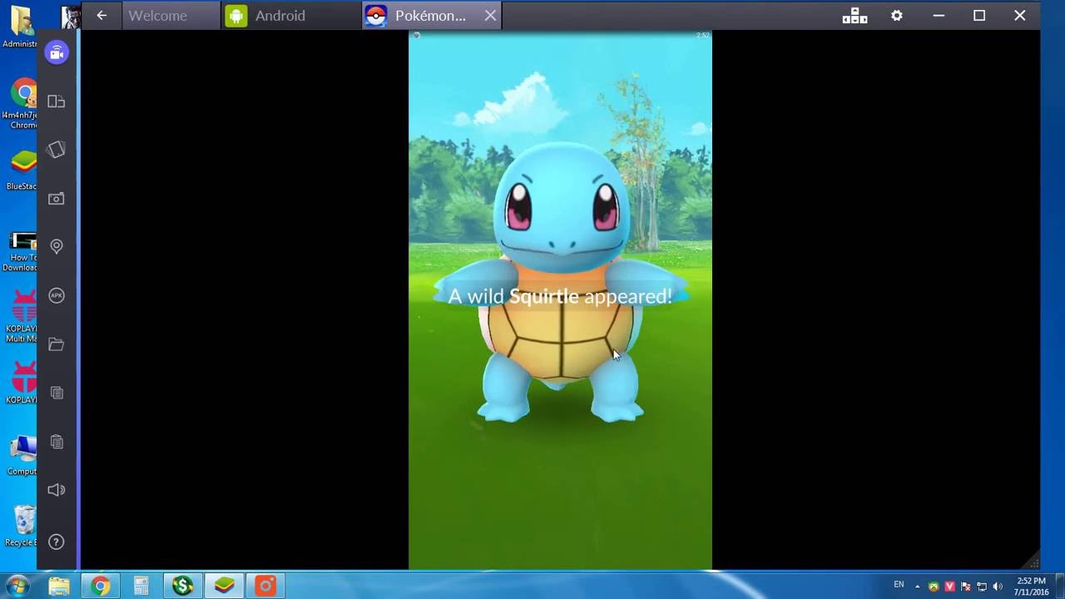Click the paste clipboard icon in sidebar

coord(57,442)
